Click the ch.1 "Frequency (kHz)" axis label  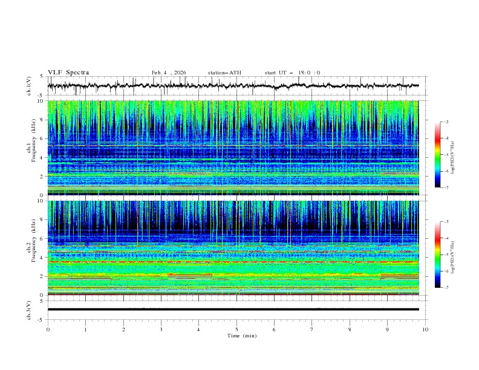tap(33, 141)
